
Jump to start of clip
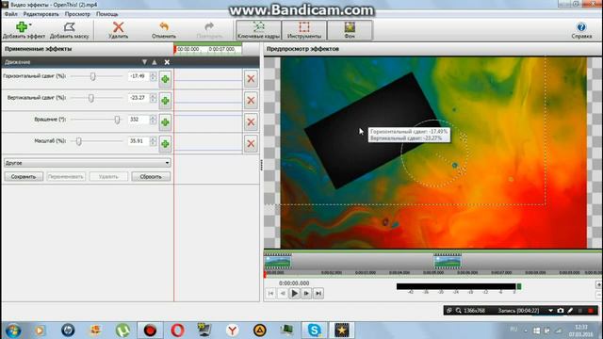coord(270,293)
